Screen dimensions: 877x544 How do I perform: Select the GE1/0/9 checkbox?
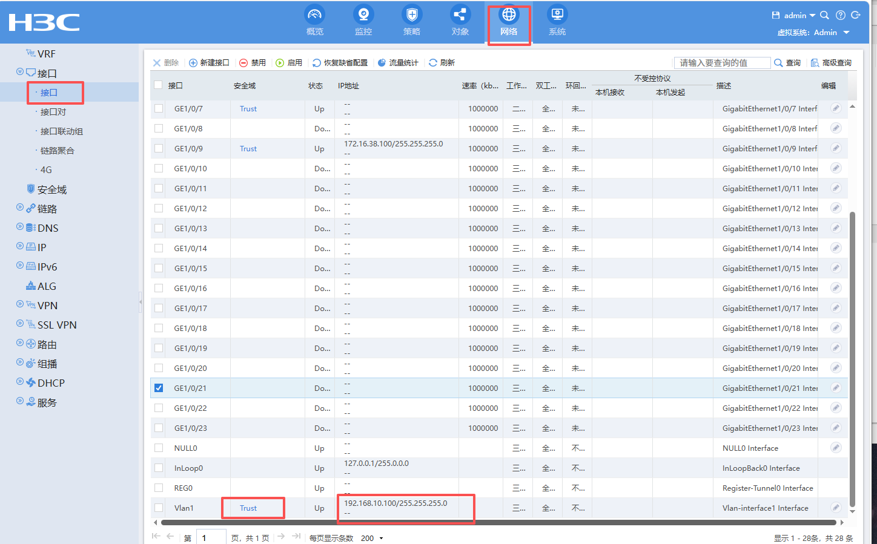[159, 148]
